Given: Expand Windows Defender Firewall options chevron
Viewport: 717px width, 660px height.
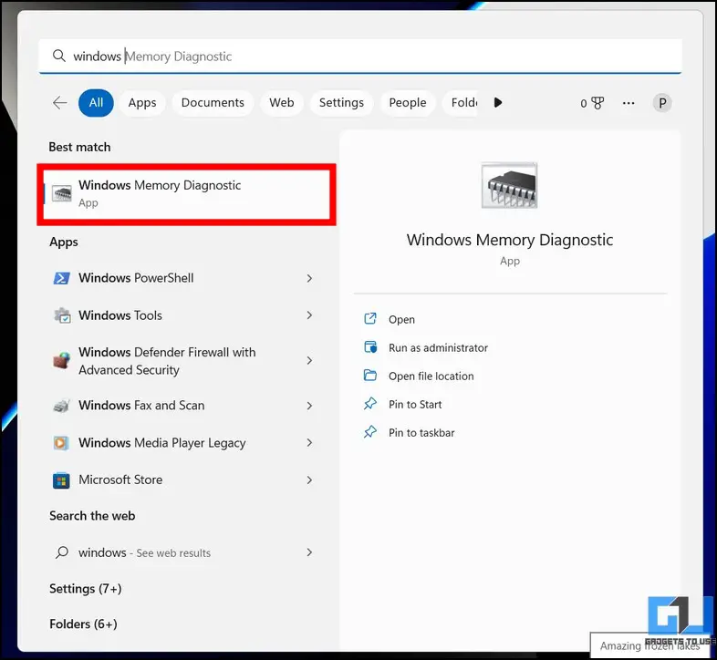Looking at the screenshot, I should (309, 361).
